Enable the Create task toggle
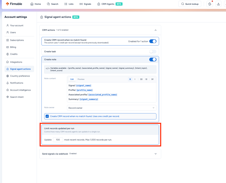The image size is (226, 183). coord(153,51)
